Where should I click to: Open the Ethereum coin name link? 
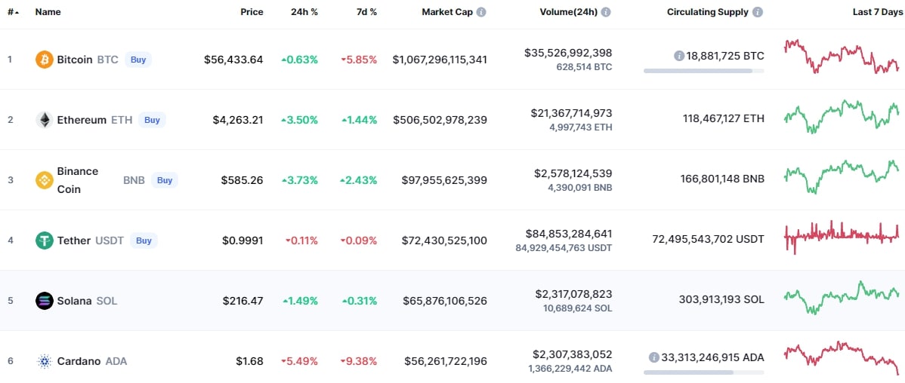click(82, 120)
